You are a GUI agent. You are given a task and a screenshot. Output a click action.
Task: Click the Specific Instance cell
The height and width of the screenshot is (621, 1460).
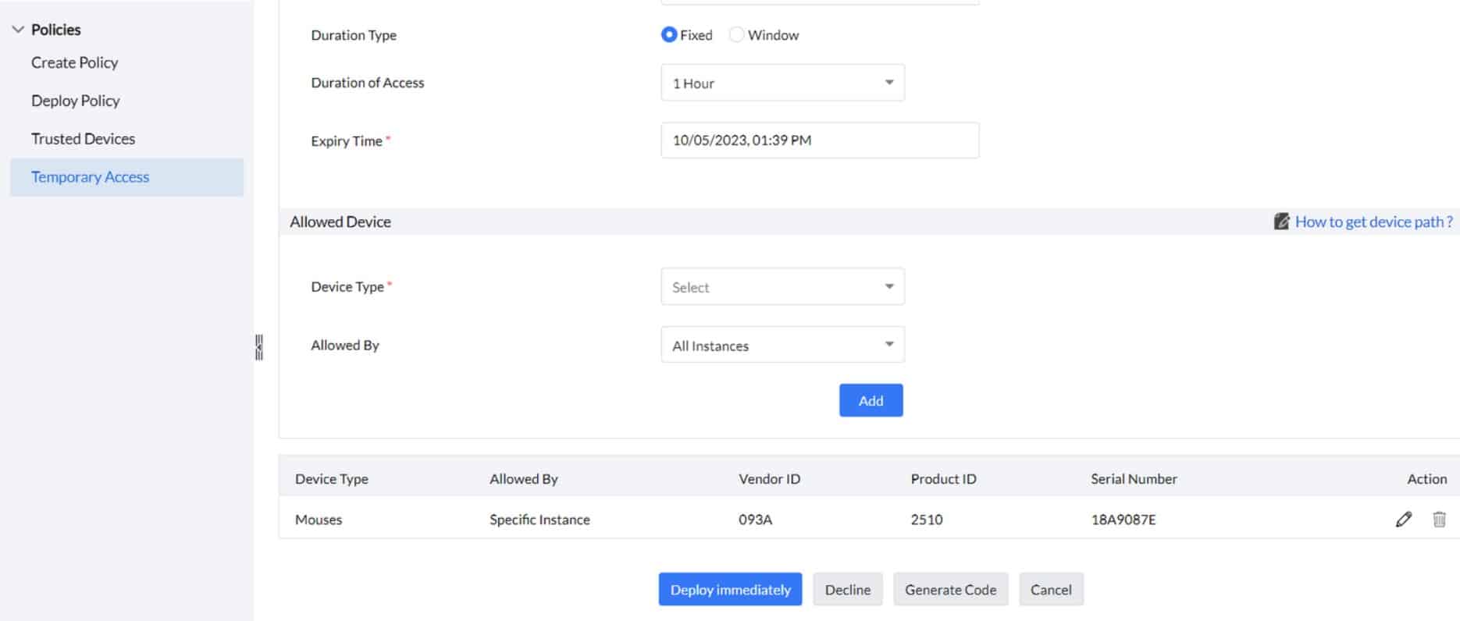(x=539, y=520)
